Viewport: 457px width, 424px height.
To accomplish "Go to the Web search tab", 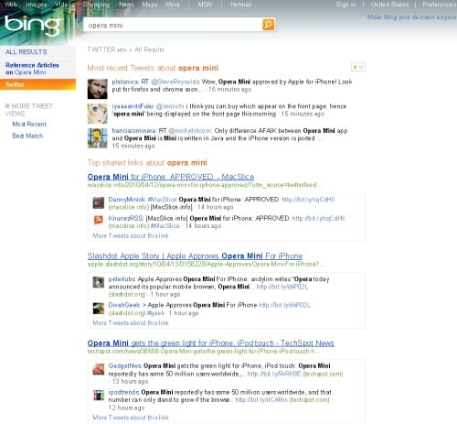I will [10, 5].
